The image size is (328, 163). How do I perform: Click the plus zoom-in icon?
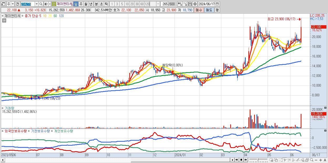pyautogui.click(x=321, y=160)
